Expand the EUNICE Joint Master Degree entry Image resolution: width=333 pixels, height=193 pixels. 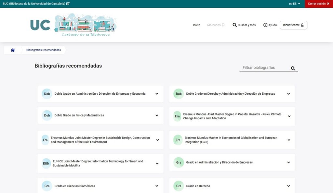coord(157,163)
